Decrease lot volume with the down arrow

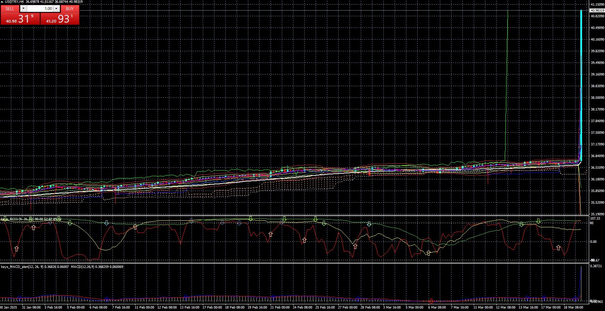pyautogui.click(x=23, y=8)
